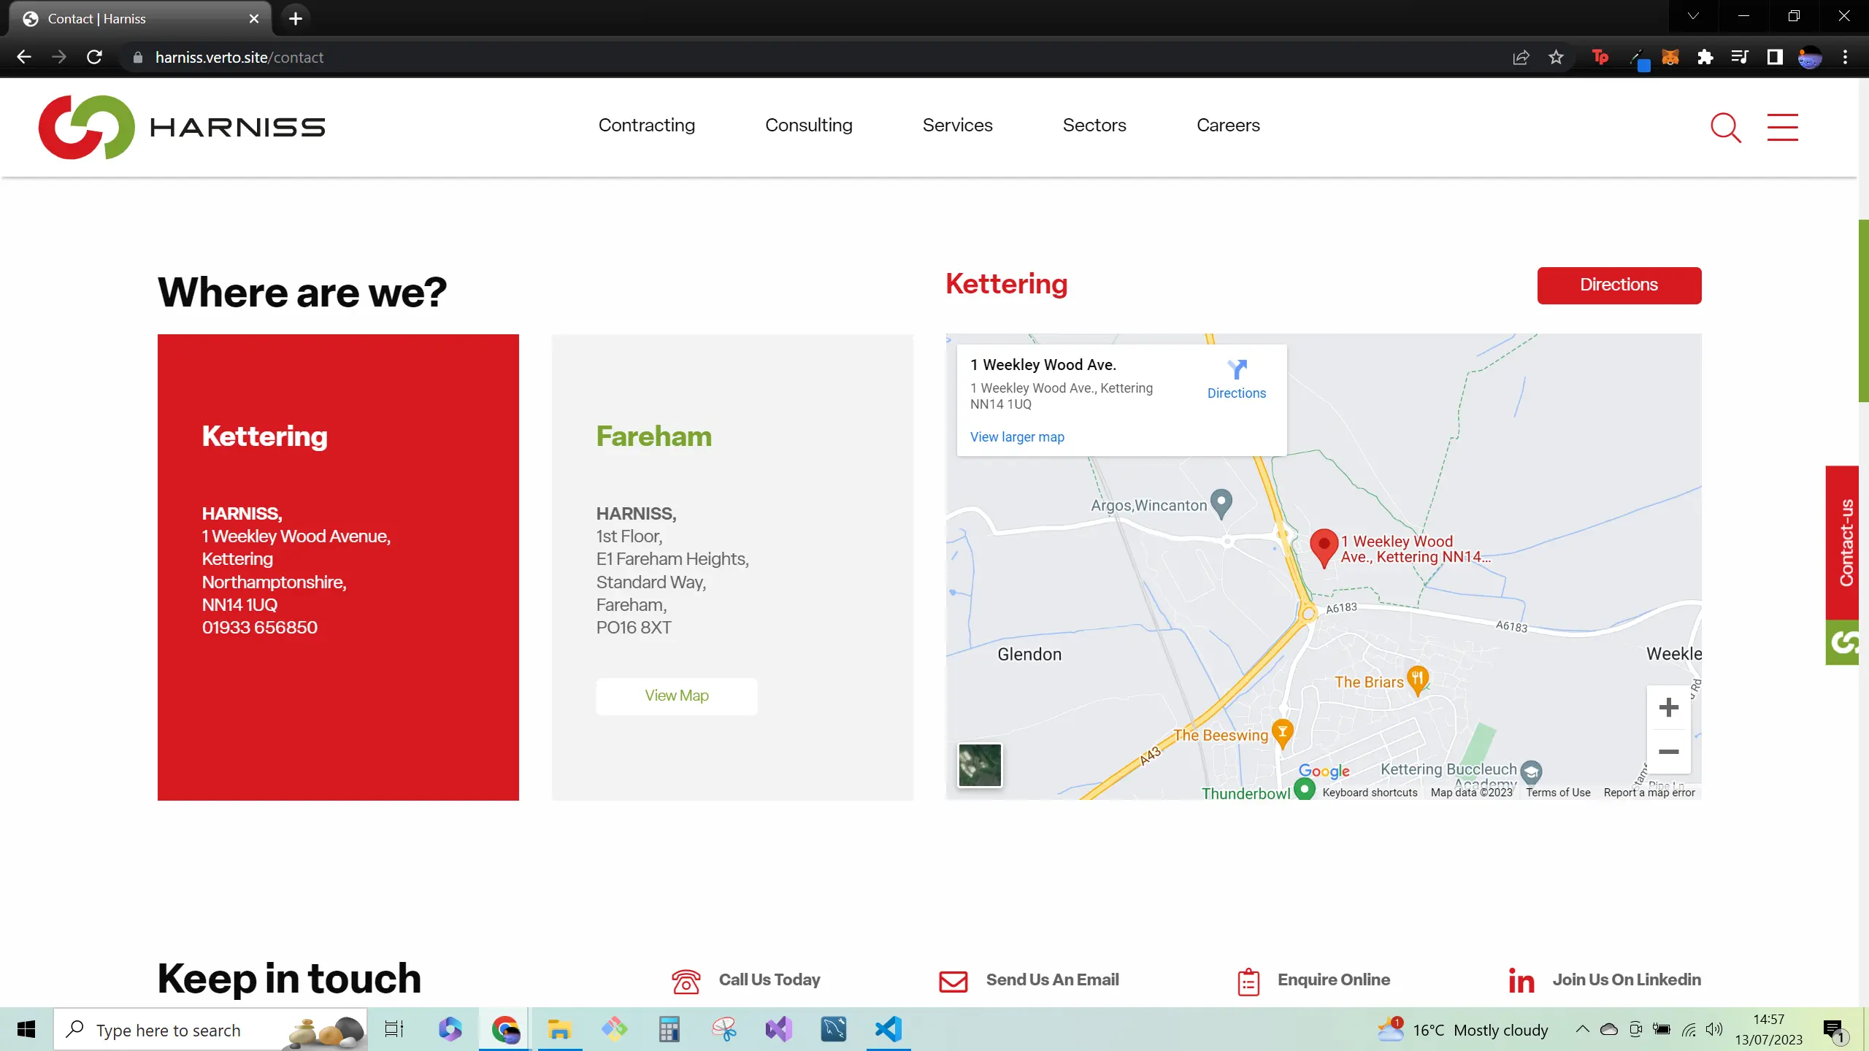Click the page vertical scrollbar thumb
The height and width of the screenshot is (1051, 1869).
click(1862, 310)
